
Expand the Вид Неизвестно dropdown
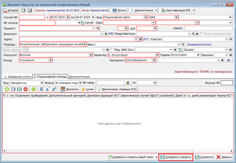[42, 83]
